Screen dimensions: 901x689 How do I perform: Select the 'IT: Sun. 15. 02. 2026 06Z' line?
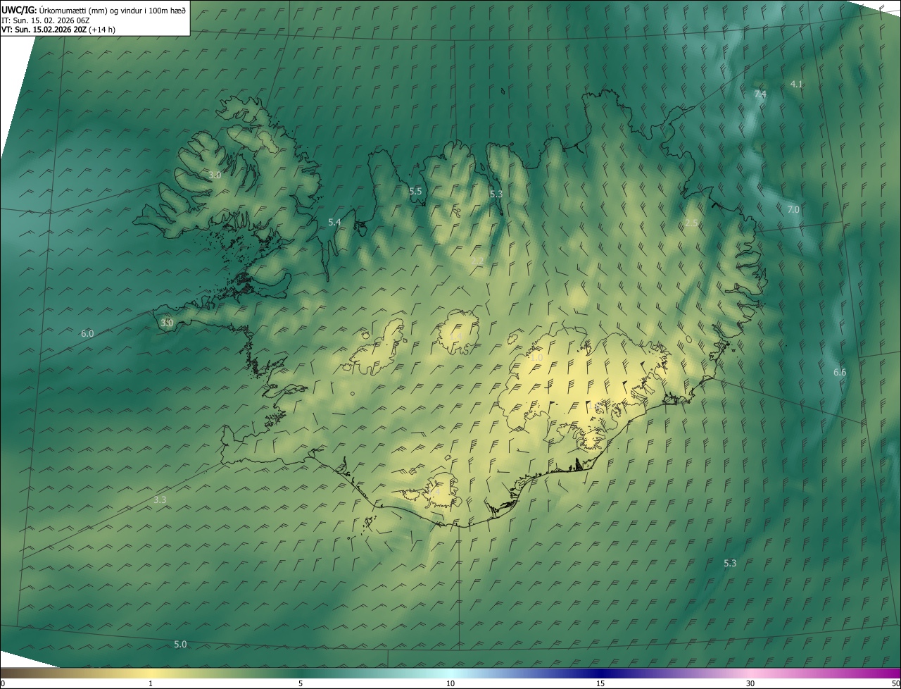46,20
